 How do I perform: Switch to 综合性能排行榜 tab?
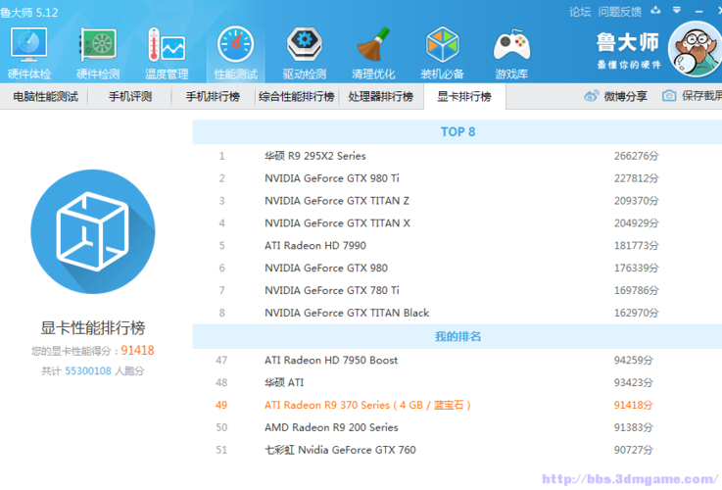pyautogui.click(x=297, y=97)
